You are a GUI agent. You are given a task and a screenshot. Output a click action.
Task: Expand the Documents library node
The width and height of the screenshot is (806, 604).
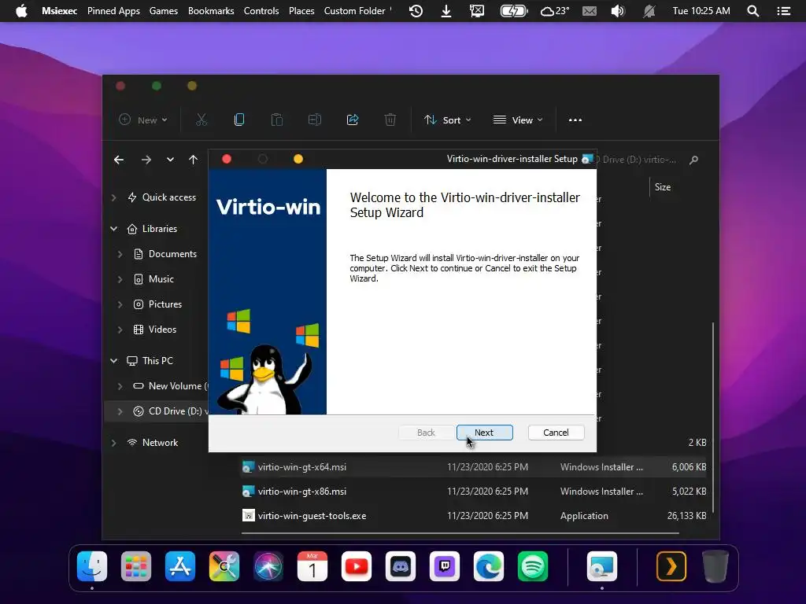click(120, 254)
